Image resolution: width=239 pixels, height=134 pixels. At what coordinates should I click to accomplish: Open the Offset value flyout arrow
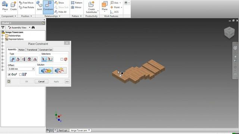pos(33,69)
